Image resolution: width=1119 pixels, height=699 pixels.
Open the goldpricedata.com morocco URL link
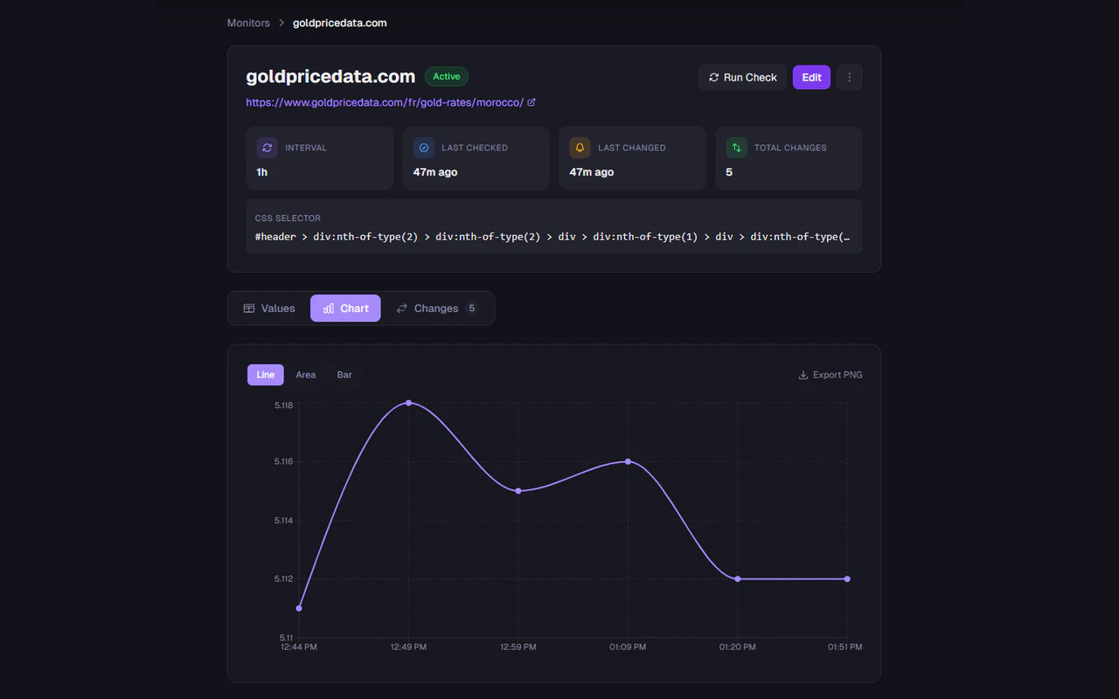pyautogui.click(x=385, y=102)
